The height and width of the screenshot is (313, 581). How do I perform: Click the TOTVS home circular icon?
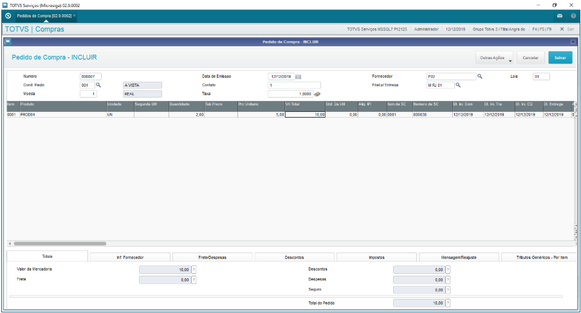pyautogui.click(x=8, y=16)
